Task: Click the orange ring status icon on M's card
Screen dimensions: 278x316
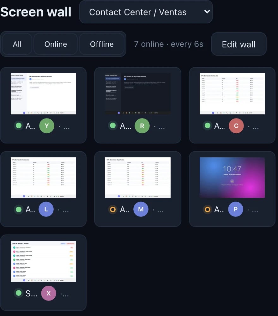Action: coord(113,210)
